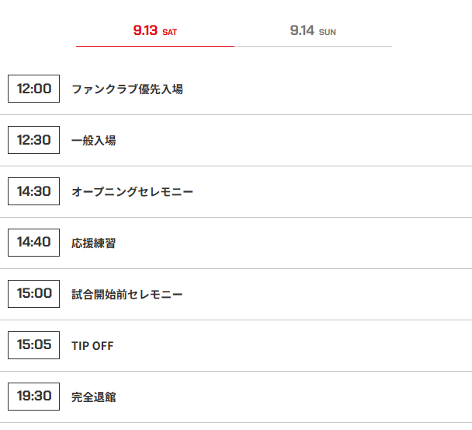Click the 15:05 time box
The height and width of the screenshot is (430, 472).
(33, 345)
